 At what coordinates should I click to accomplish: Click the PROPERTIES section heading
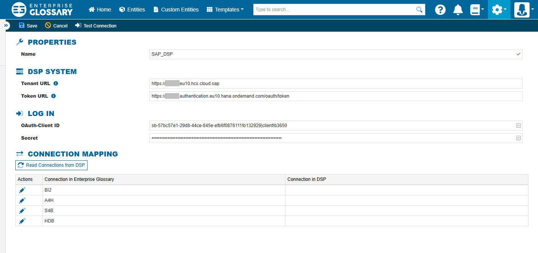(x=52, y=42)
